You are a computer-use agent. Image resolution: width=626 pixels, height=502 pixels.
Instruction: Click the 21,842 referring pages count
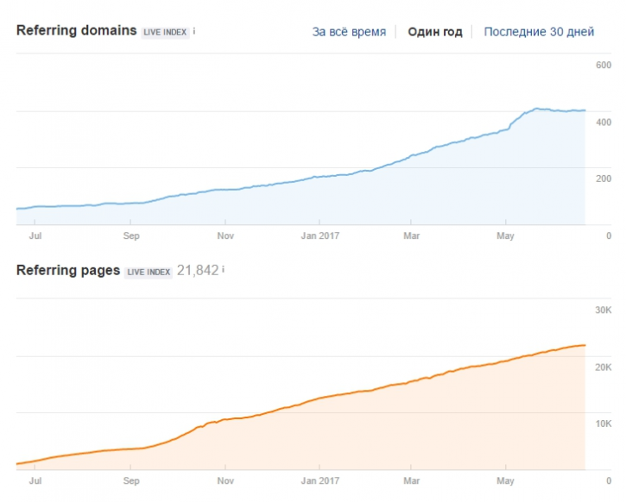[x=198, y=270]
